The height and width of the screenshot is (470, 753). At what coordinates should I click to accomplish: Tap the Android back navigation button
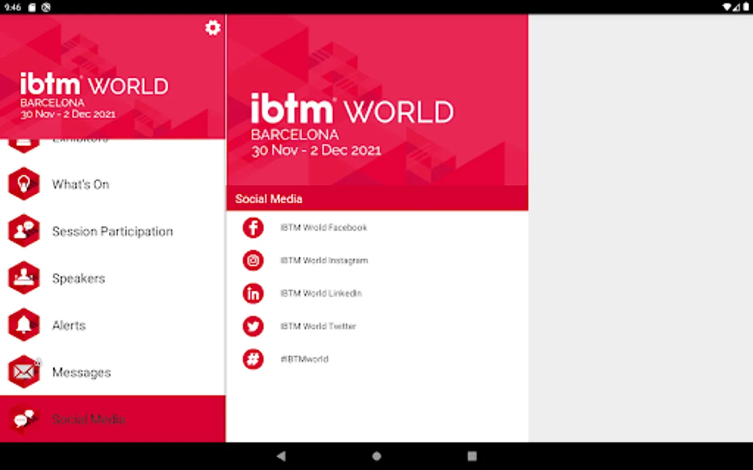[x=281, y=456]
